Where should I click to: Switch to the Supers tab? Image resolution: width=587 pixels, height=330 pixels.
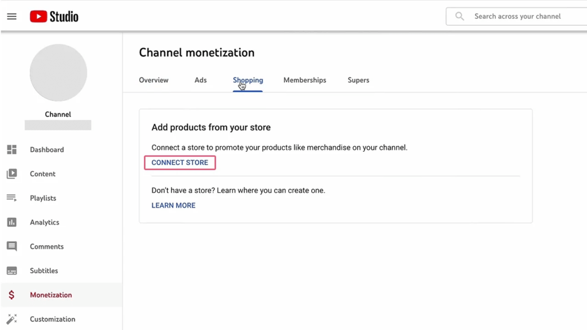[358, 80]
